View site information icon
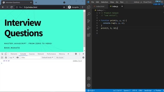This screenshot has height=92, width=164. 17,7
